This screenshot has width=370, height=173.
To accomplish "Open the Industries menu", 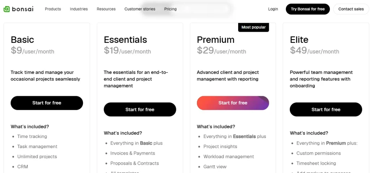I will tap(79, 9).
